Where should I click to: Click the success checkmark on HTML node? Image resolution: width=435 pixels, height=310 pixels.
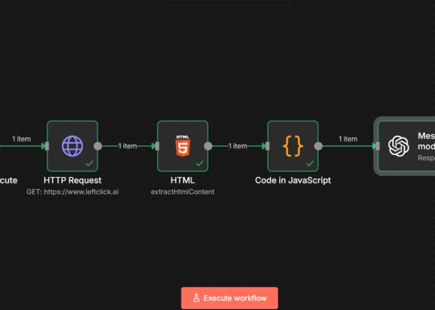pyautogui.click(x=200, y=164)
